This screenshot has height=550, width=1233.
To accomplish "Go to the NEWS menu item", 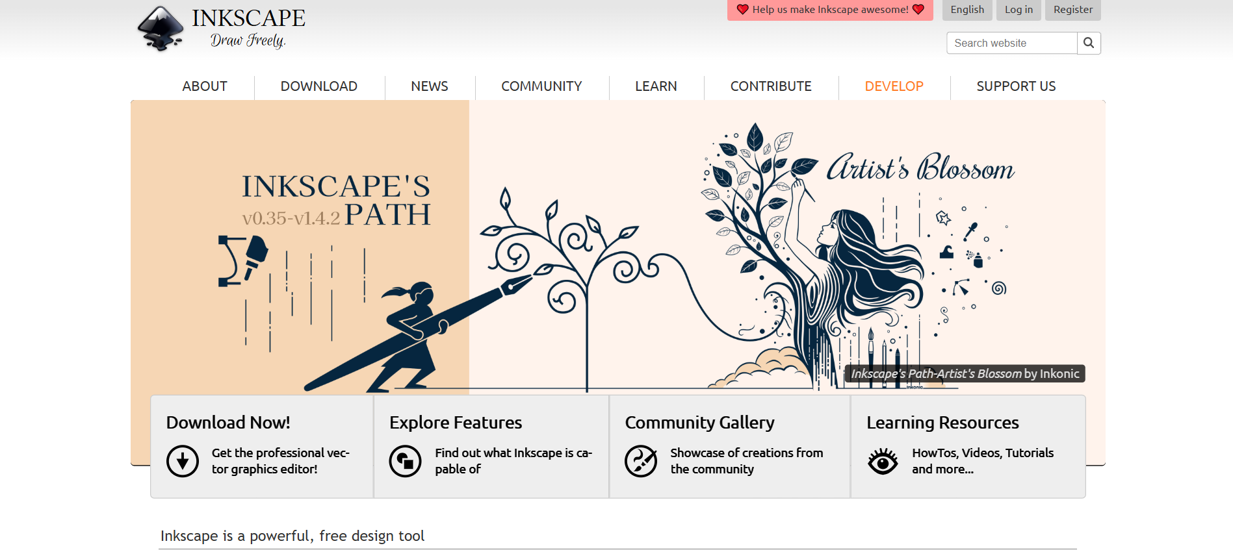I will click(x=430, y=86).
